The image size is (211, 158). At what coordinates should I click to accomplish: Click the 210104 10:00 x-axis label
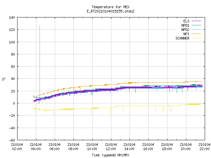click(92, 147)
